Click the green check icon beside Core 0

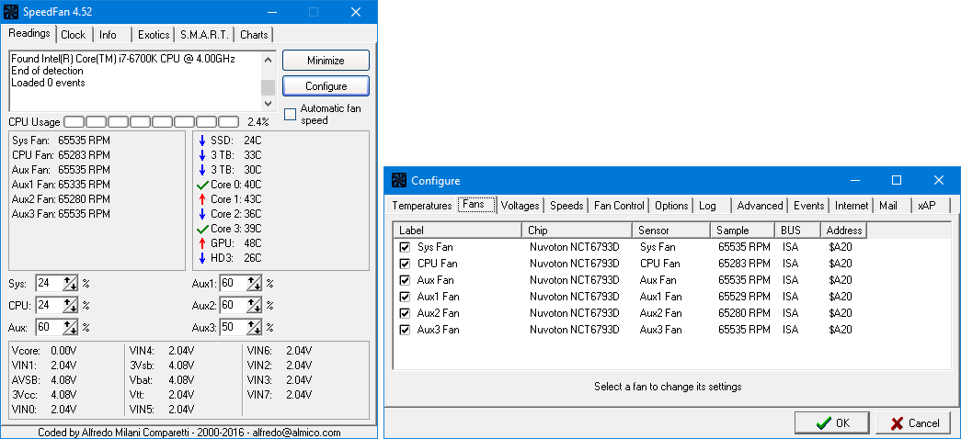point(202,185)
